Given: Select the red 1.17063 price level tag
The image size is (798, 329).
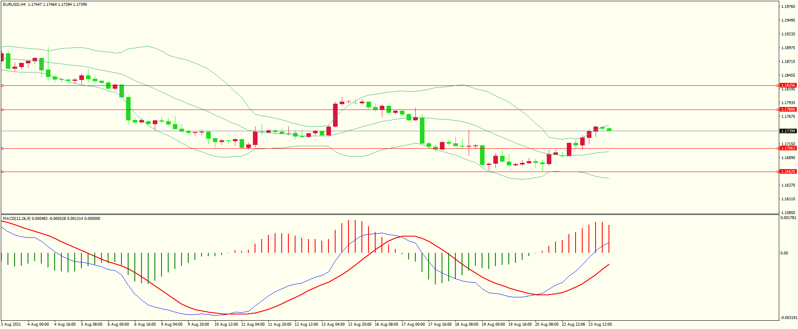Looking at the screenshot, I should [788, 148].
